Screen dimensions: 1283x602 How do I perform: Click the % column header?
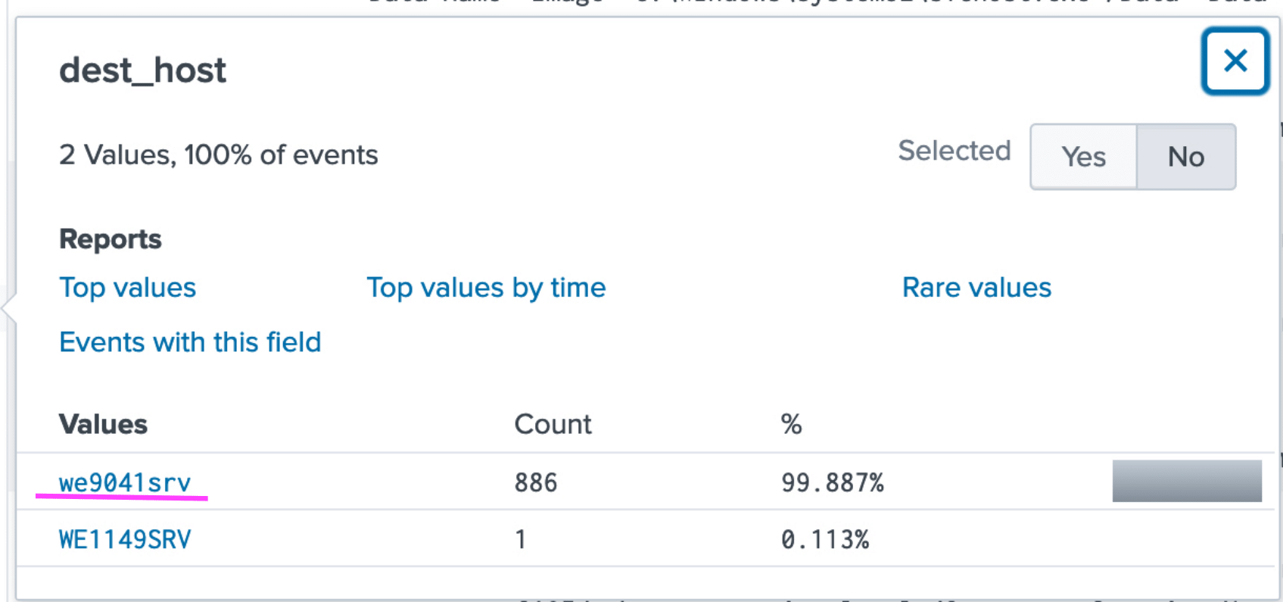[791, 424]
